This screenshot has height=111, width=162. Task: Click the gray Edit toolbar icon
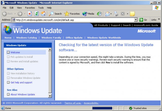coord(123,14)
